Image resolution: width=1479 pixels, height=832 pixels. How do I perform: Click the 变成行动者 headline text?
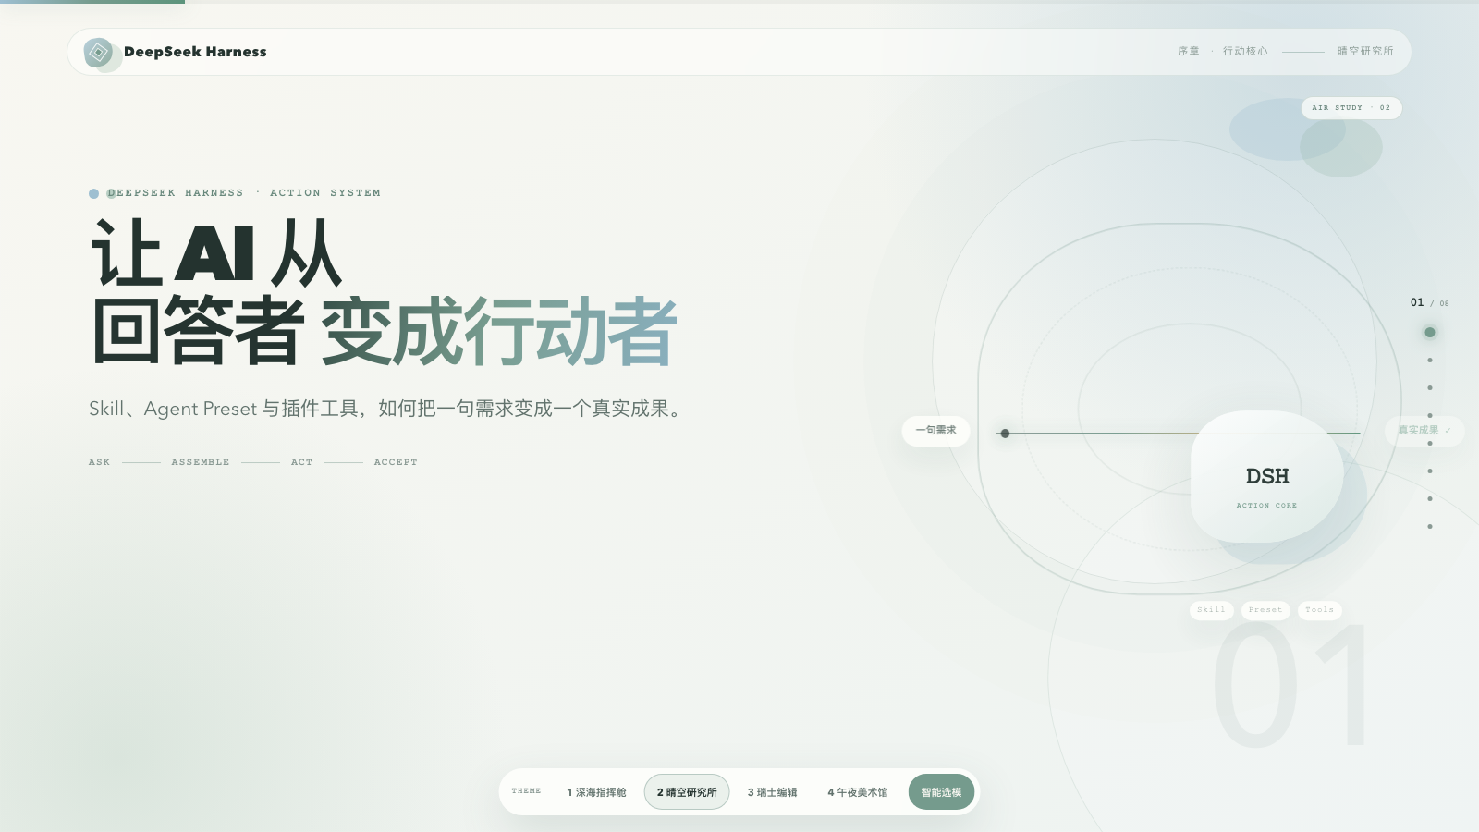pyautogui.click(x=499, y=332)
